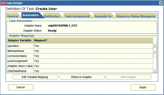
Task: Click the scroll up arrow in Adapter Mappings
Action: pyautogui.click(x=155, y=45)
